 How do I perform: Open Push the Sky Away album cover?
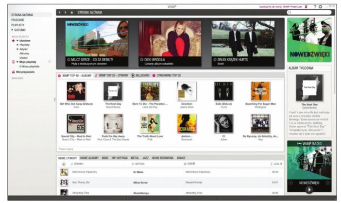point(113,123)
